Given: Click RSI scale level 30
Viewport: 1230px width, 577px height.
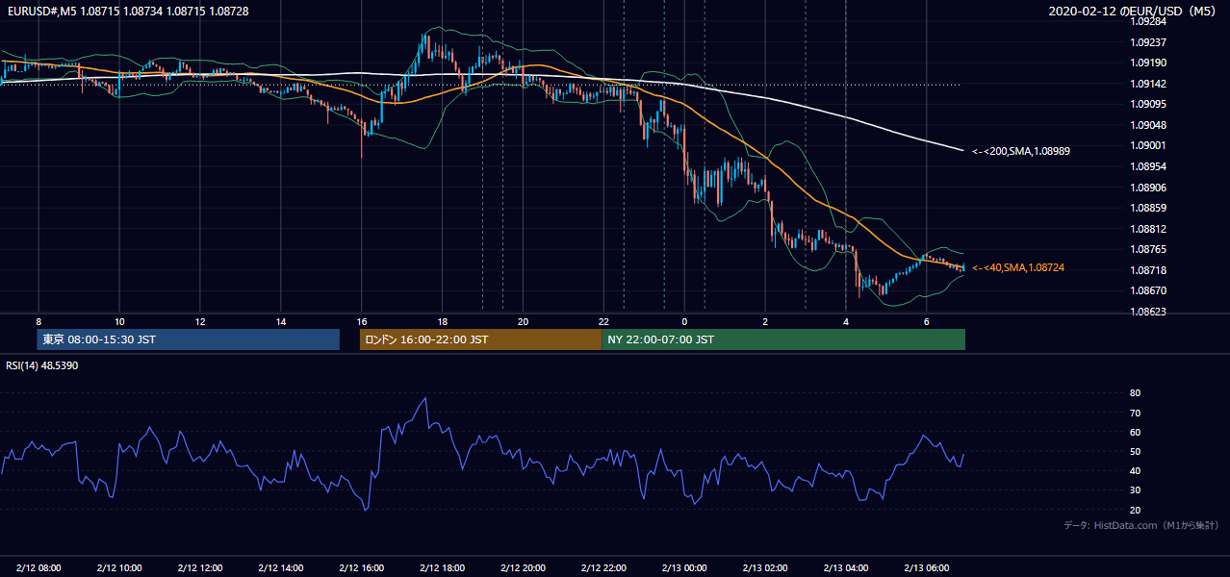Looking at the screenshot, I should [1135, 489].
